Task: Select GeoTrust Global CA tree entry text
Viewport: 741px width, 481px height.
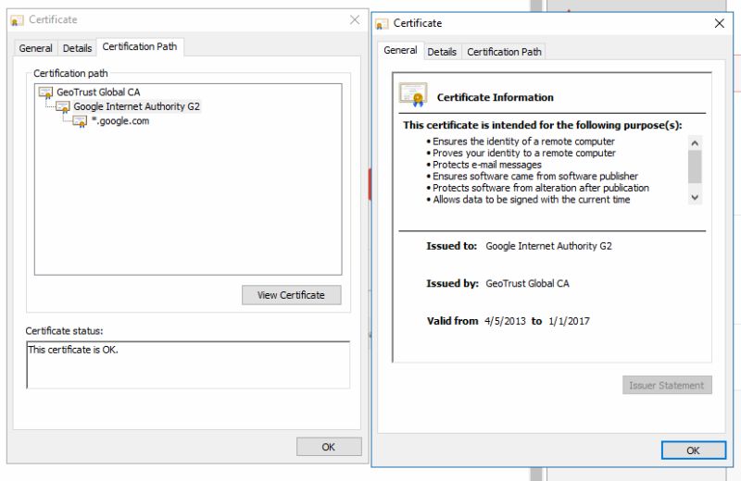Action: pos(98,92)
